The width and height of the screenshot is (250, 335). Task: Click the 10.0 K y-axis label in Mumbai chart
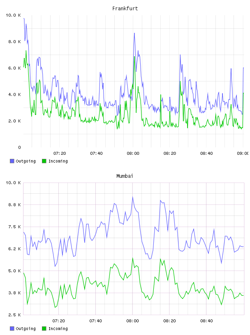point(13,183)
